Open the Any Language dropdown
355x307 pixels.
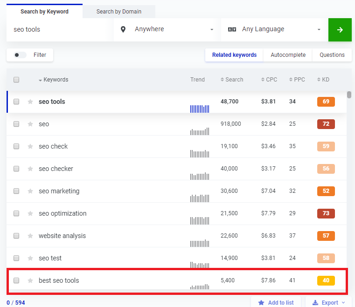click(x=274, y=30)
